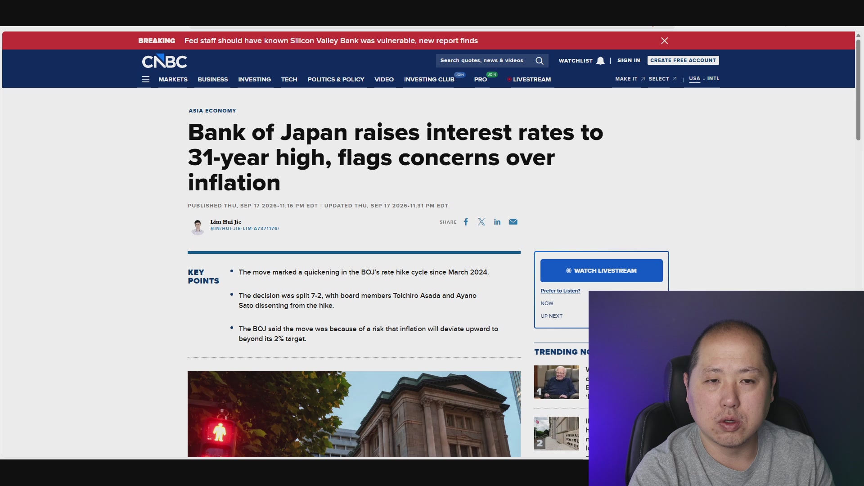Image resolution: width=864 pixels, height=486 pixels.
Task: Open the Business menu
Action: (213, 79)
